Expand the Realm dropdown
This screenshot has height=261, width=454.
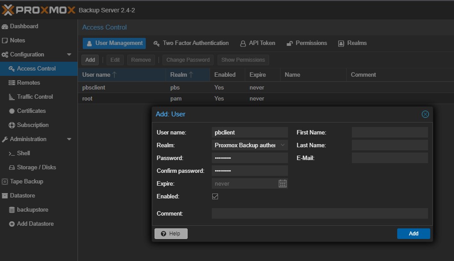[283, 145]
